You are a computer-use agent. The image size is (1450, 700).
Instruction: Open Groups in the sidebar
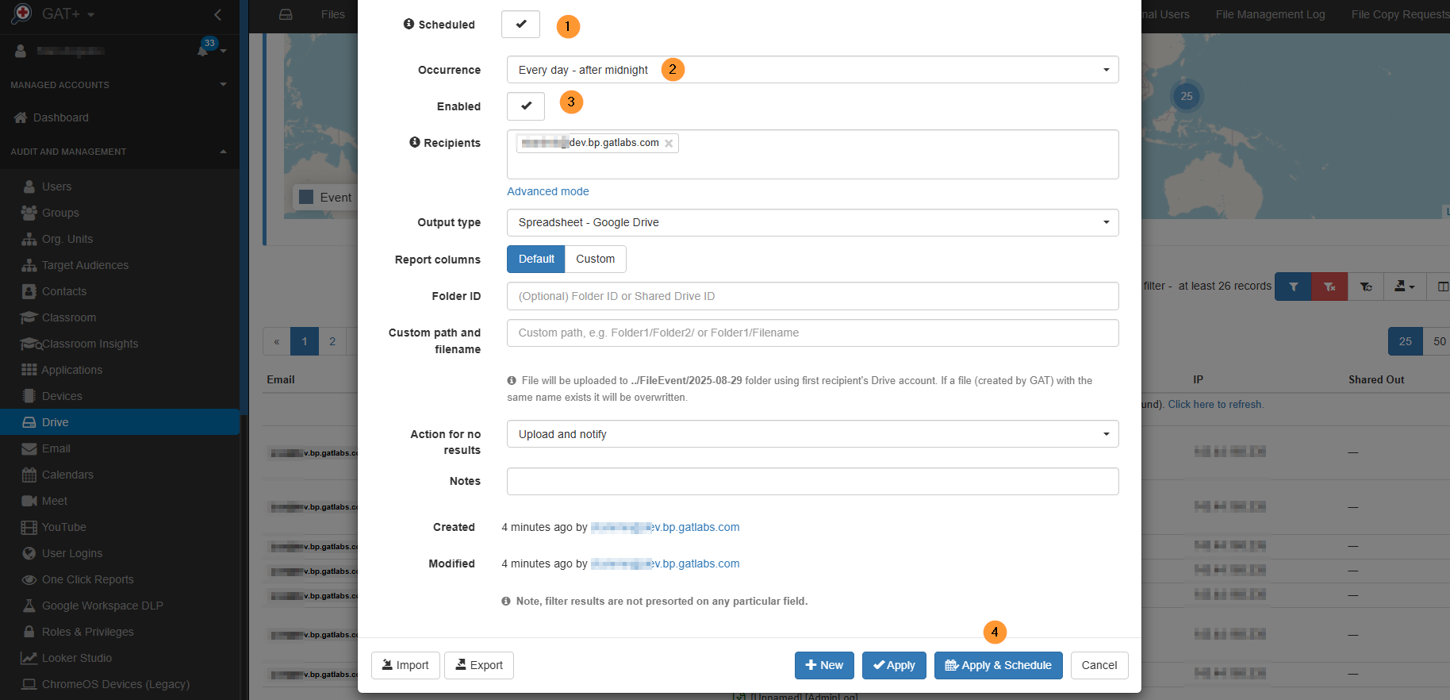pos(60,213)
